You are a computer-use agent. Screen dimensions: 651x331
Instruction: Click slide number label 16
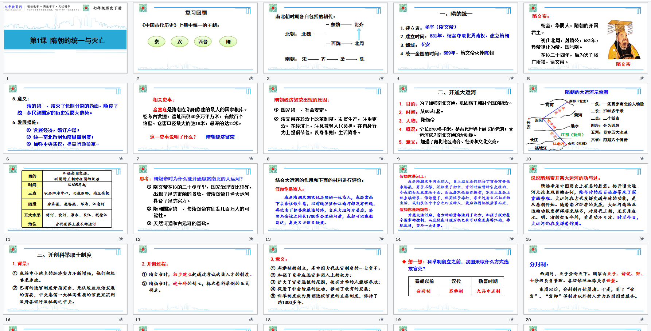coord(8,320)
